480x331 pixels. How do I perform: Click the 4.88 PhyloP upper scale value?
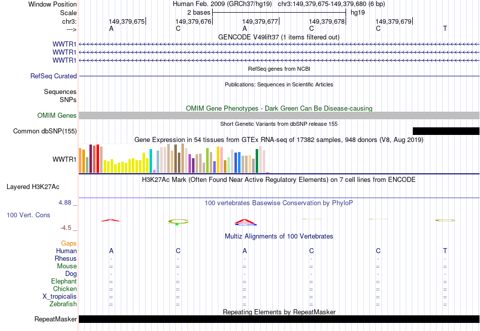(65, 203)
